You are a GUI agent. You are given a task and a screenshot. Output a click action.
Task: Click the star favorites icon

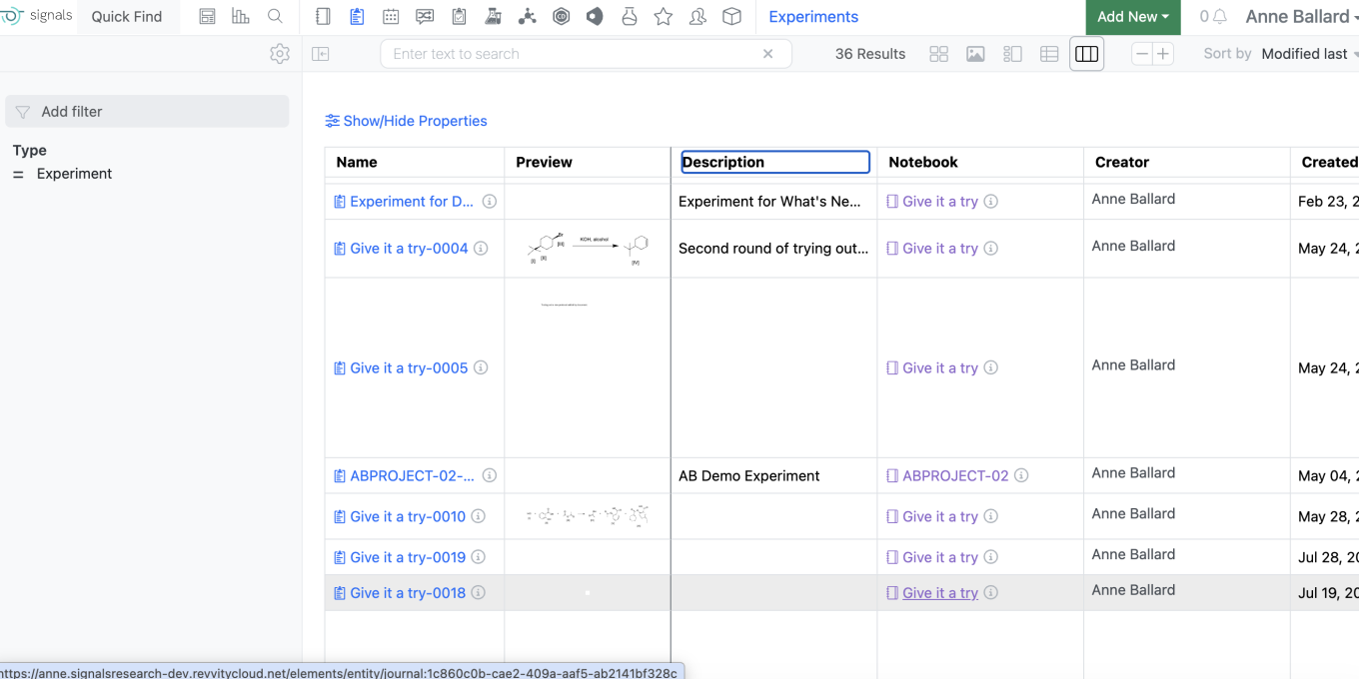[x=663, y=17]
